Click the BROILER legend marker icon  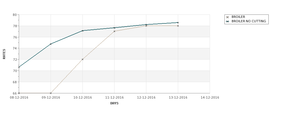(x=228, y=17)
